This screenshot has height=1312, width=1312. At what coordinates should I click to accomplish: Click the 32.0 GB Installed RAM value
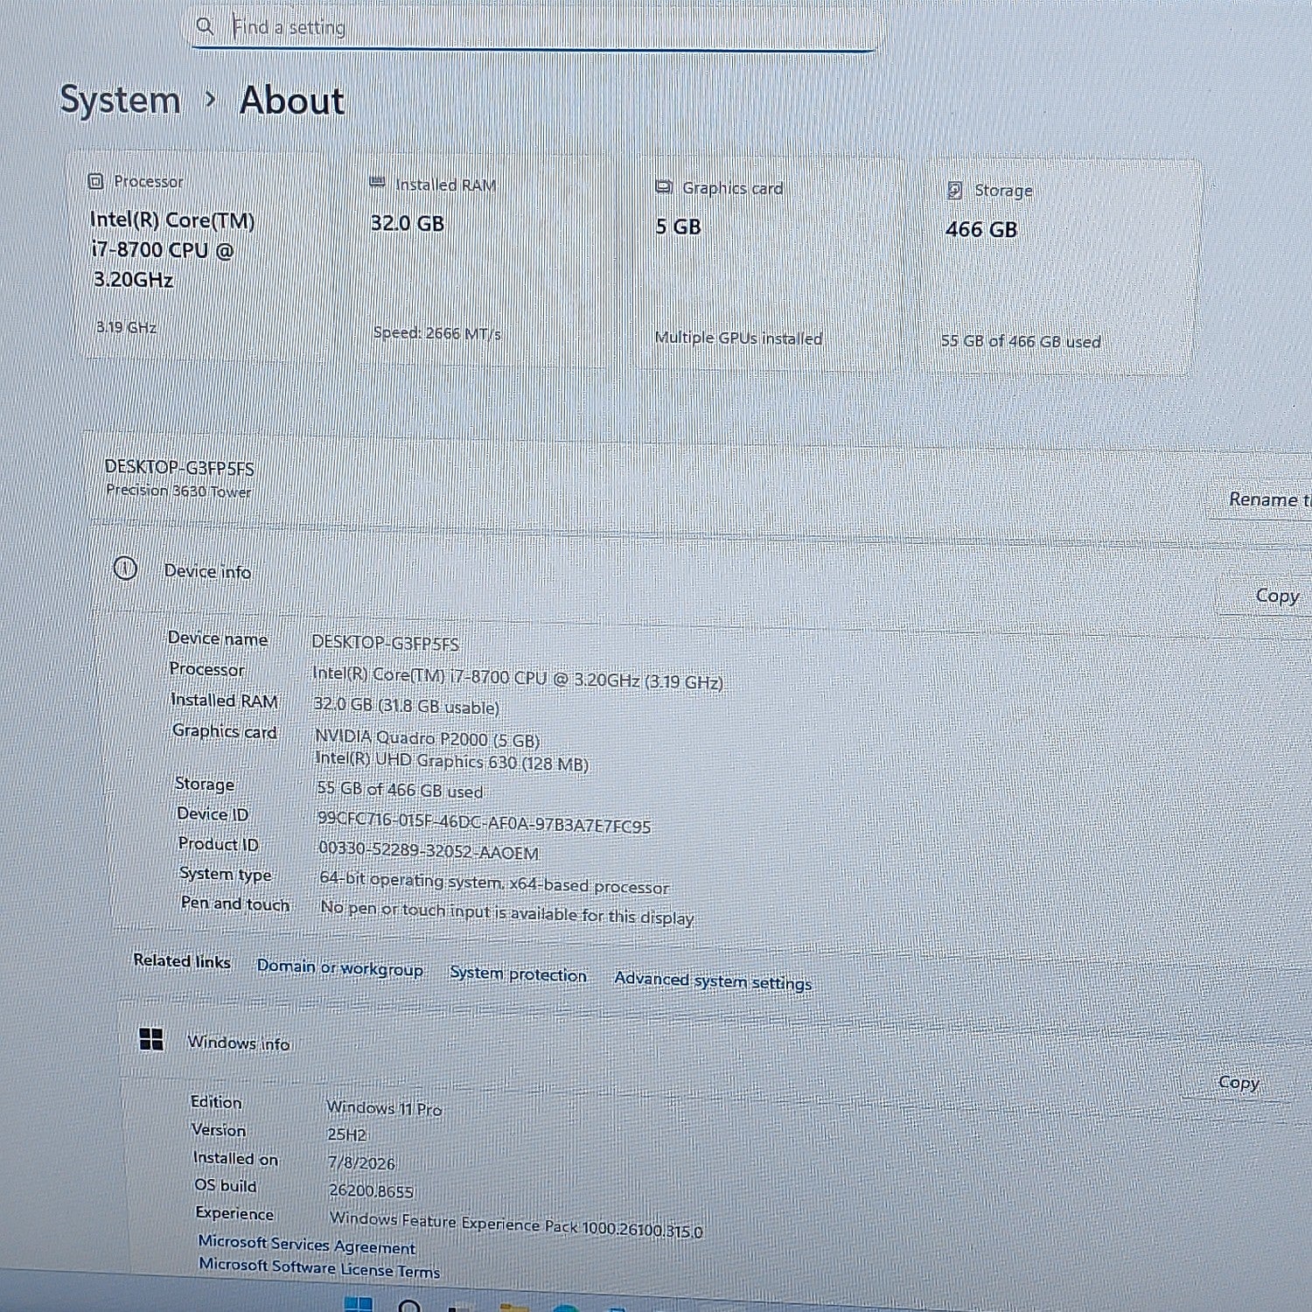tap(407, 223)
